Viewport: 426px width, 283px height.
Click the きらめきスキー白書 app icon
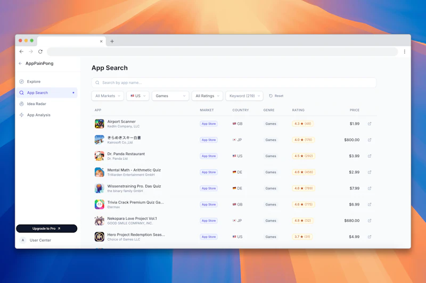99,140
